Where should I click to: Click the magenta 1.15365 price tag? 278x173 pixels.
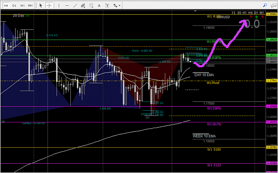click(x=272, y=163)
